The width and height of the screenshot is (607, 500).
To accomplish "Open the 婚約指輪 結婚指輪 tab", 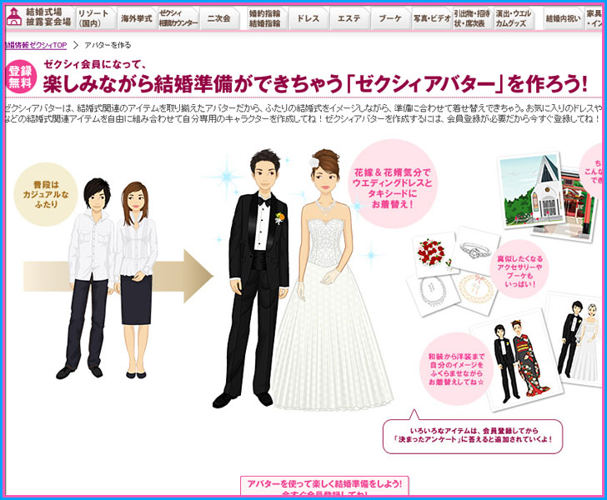I will 265,18.
